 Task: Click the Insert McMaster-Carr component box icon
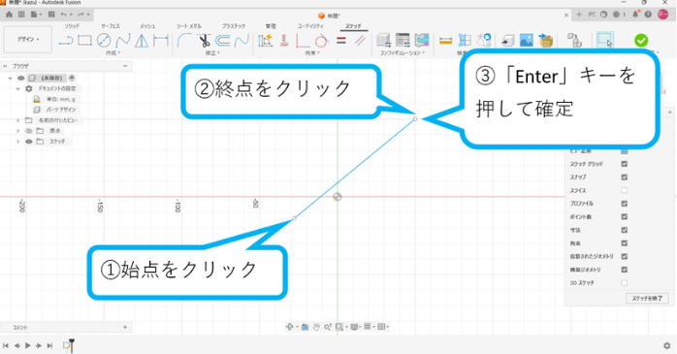pyautogui.click(x=546, y=41)
